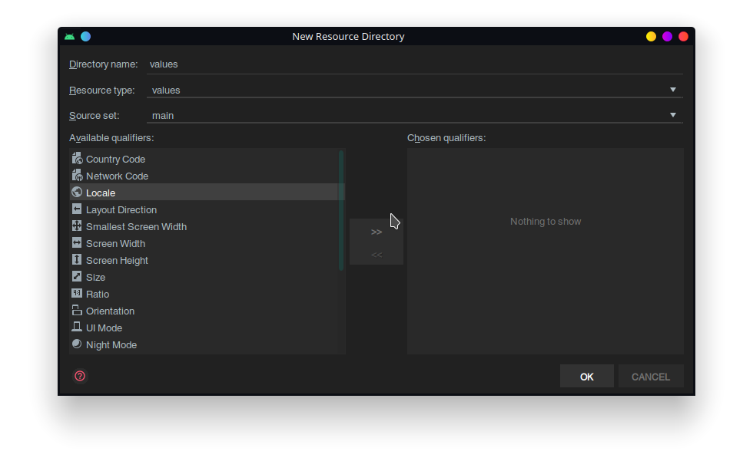
Task: Click the Layout Direction arrow icon
Action: [x=77, y=209]
